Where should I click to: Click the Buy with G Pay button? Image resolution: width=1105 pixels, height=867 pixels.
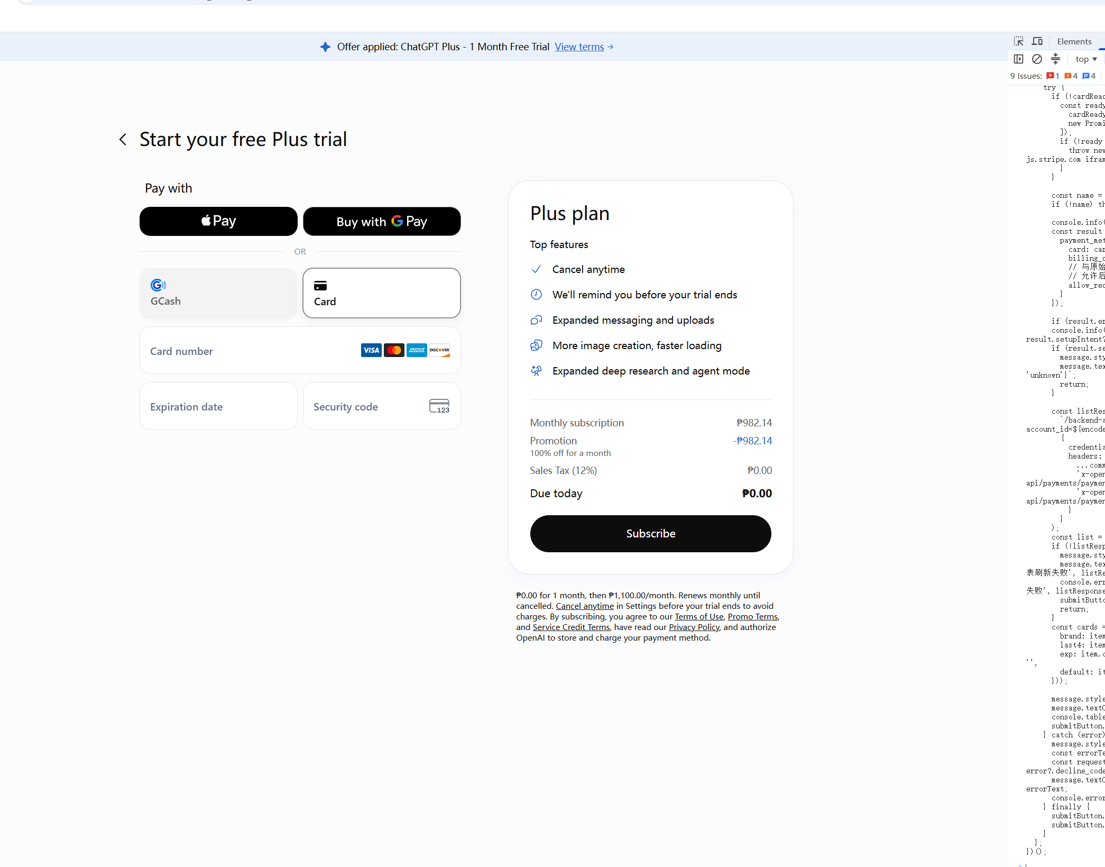click(x=382, y=221)
